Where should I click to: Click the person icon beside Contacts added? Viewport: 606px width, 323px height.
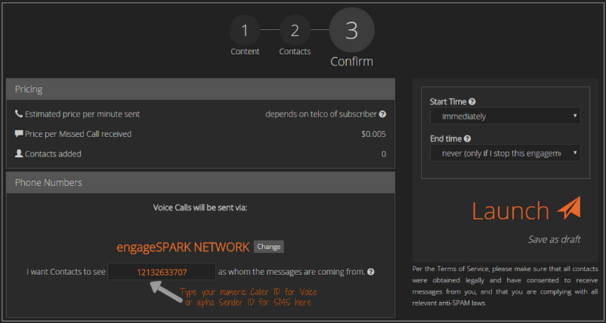pyautogui.click(x=18, y=154)
